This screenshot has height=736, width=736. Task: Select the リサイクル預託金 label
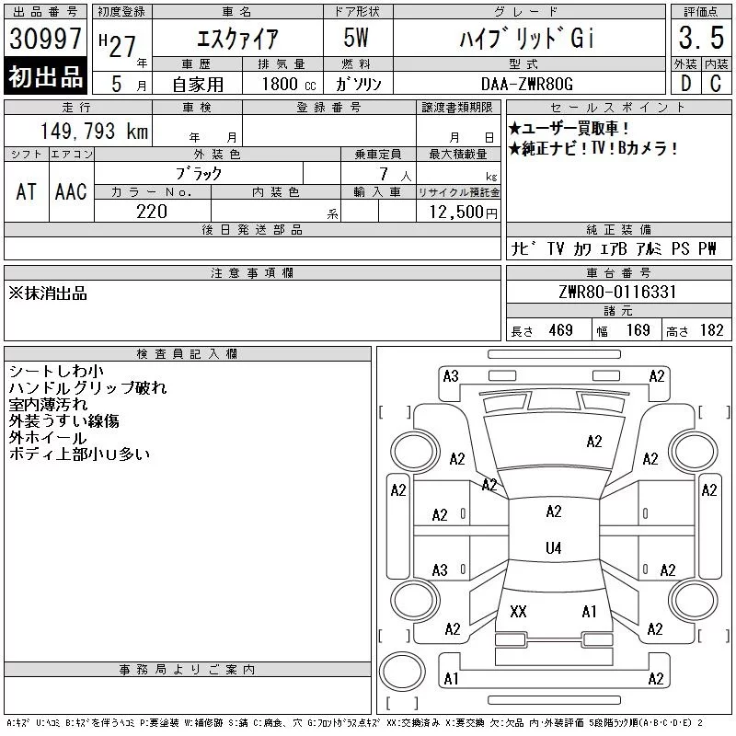[x=458, y=192]
